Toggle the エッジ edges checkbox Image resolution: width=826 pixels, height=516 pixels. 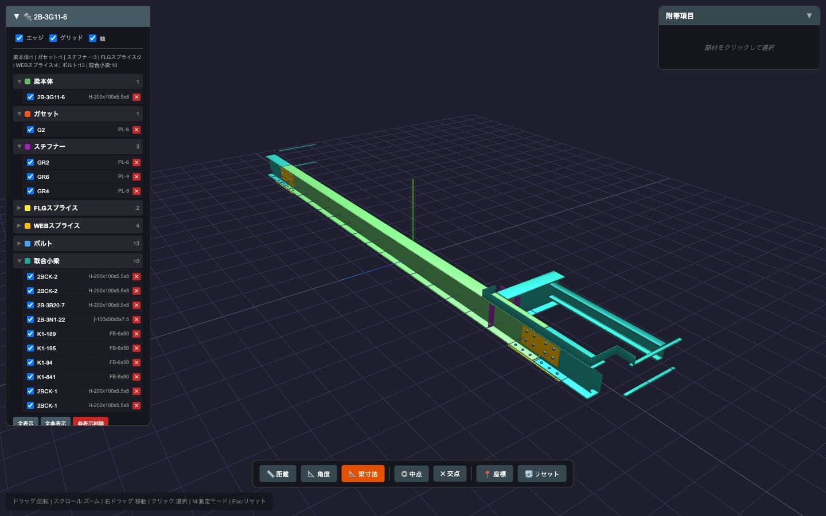tap(19, 38)
